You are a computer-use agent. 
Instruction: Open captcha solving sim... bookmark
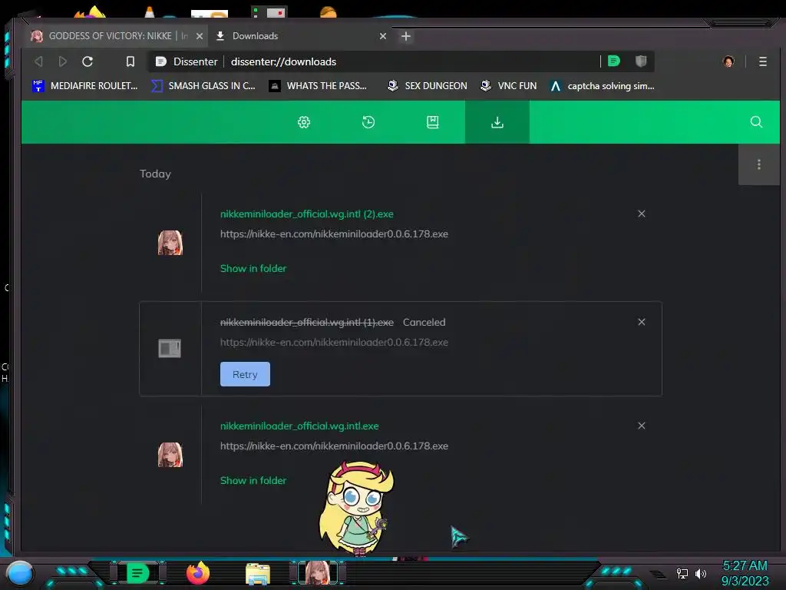(x=602, y=86)
